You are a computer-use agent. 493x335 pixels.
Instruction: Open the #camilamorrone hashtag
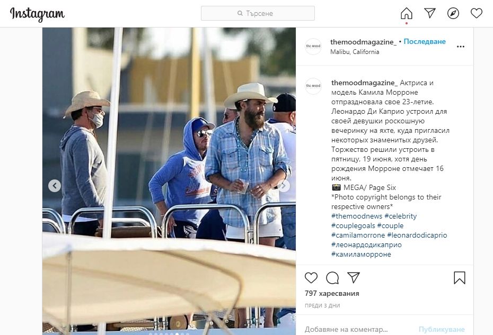point(358,235)
